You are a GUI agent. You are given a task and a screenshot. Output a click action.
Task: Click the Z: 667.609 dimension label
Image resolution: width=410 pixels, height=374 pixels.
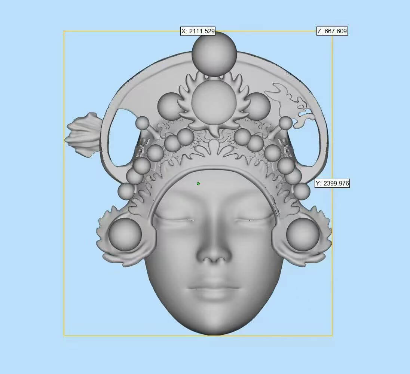(332, 31)
